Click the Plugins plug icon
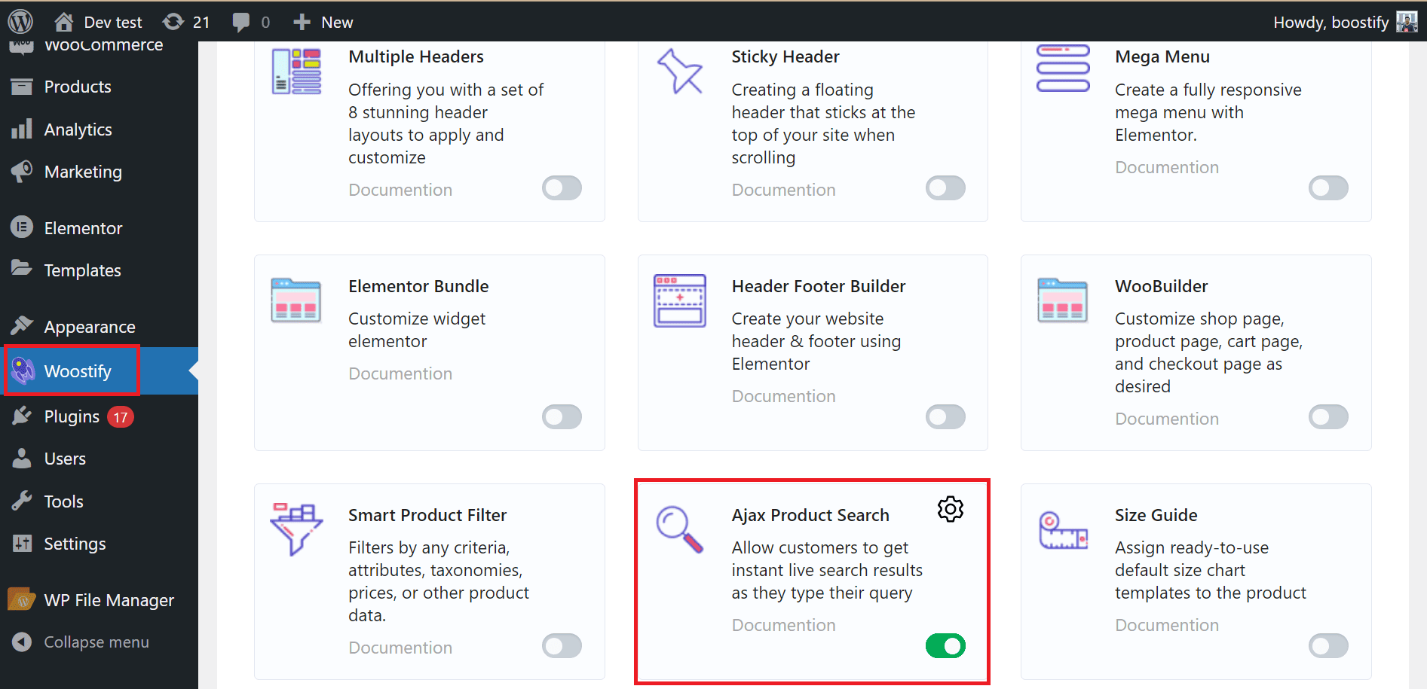This screenshot has width=1427, height=689. click(x=22, y=416)
